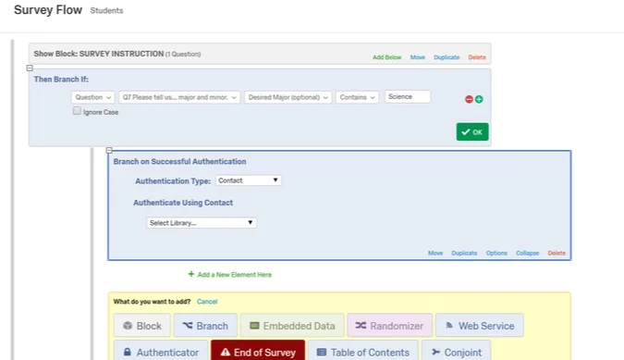Click Duplicate on the SURVEY INSTRUCTION block

[x=447, y=57]
